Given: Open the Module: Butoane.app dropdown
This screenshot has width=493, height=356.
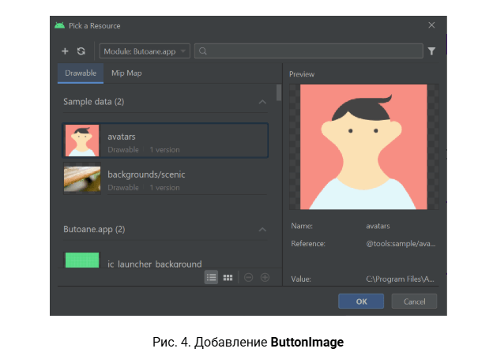Looking at the screenshot, I should 145,51.
